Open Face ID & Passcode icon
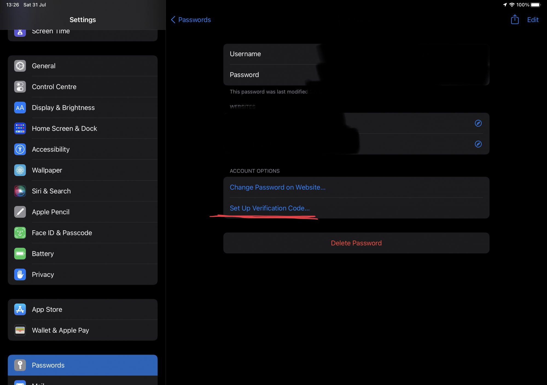Screen dimensions: 547x385 [x=20, y=233]
